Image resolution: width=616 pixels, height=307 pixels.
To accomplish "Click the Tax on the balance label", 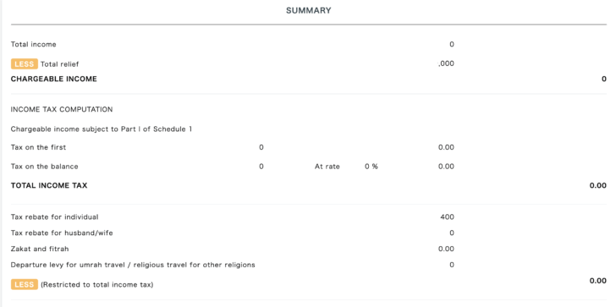I will (44, 167).
